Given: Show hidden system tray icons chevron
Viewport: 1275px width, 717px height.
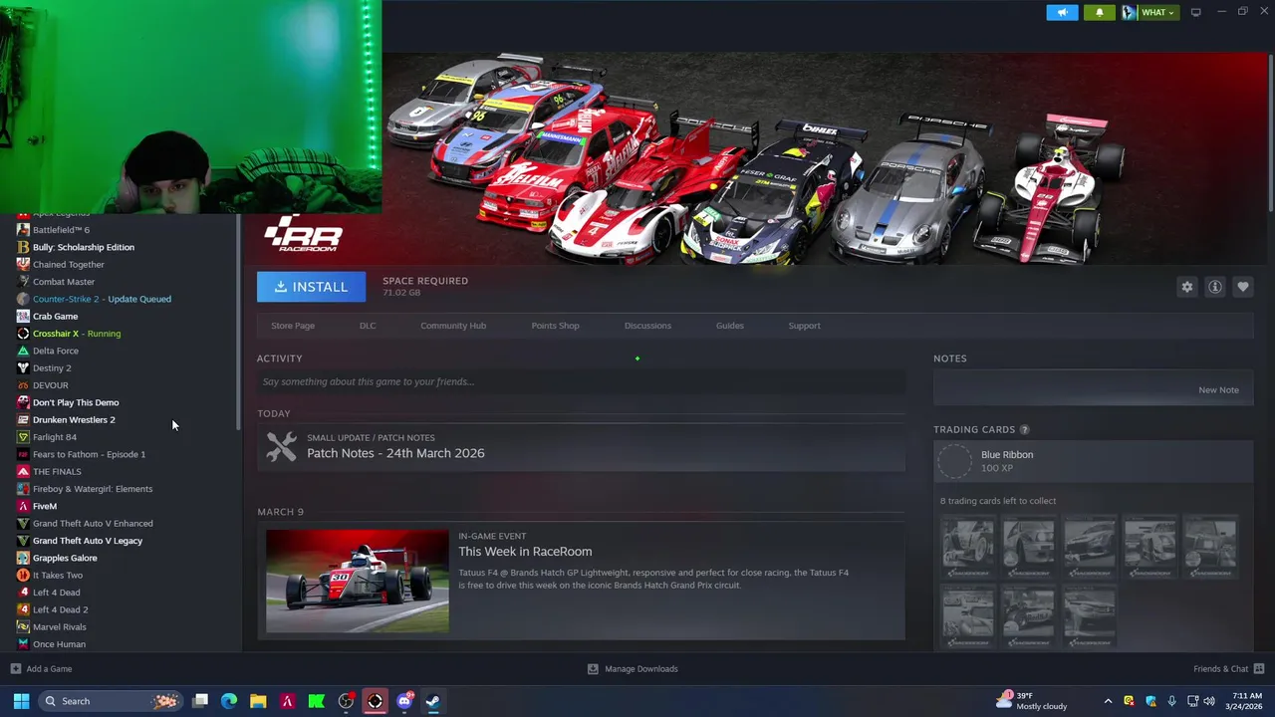Looking at the screenshot, I should 1108,701.
